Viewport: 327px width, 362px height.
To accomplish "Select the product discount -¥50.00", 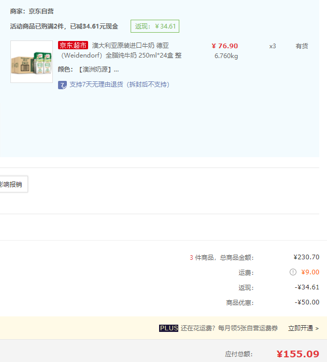I will point(307,302).
